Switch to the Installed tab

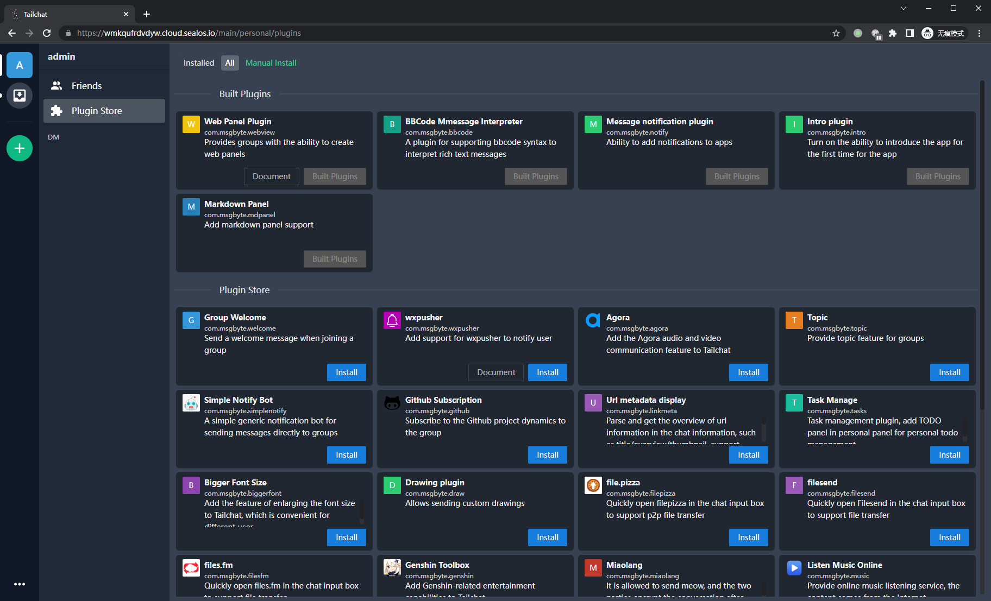[199, 63]
